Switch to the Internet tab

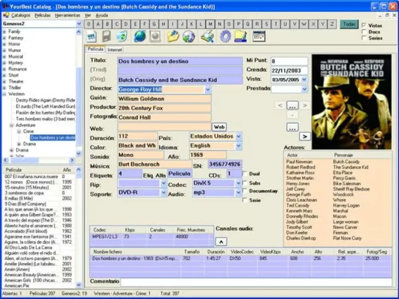(115, 50)
